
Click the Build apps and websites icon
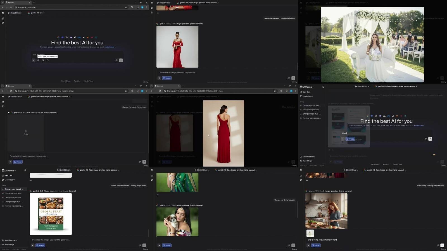coord(47,60)
